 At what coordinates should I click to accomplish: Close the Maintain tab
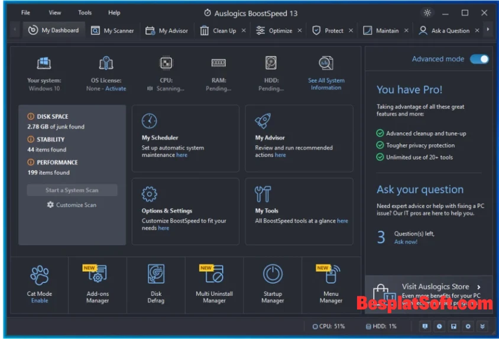[x=406, y=31]
